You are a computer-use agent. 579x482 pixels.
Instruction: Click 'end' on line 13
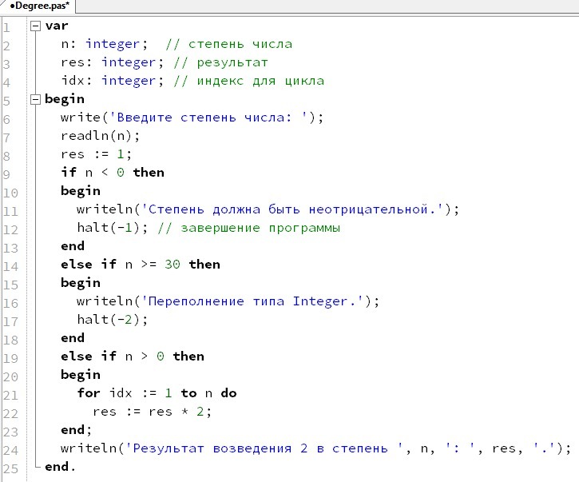(73, 246)
